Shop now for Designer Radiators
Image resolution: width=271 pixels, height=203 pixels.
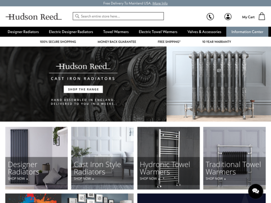click(x=18, y=179)
